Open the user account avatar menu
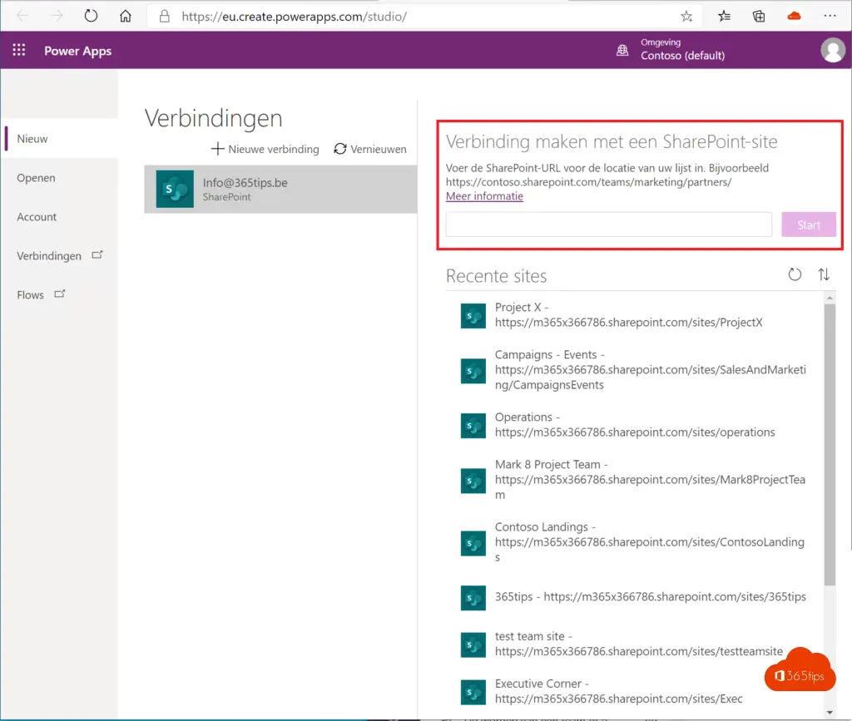852x721 pixels. [x=832, y=50]
